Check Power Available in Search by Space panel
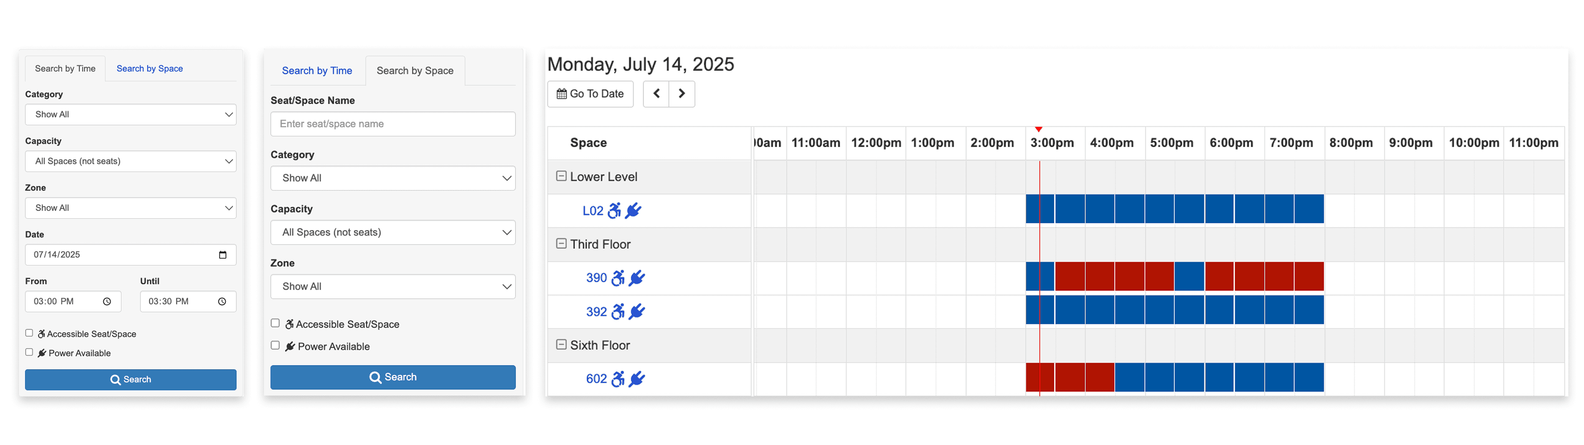The width and height of the screenshot is (1584, 445). pos(276,345)
